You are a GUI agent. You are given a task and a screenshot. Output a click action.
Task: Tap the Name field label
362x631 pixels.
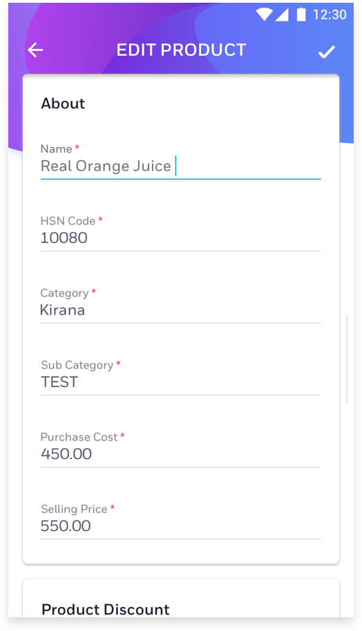coord(57,149)
